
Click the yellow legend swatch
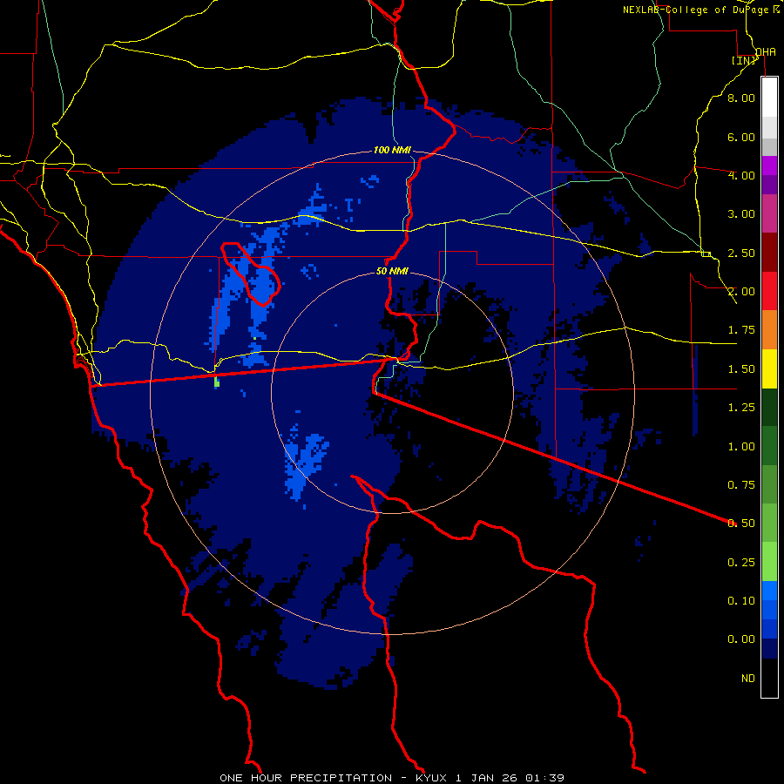[x=769, y=368]
